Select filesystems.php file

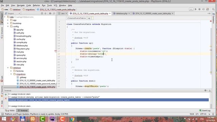[x=23, y=49]
